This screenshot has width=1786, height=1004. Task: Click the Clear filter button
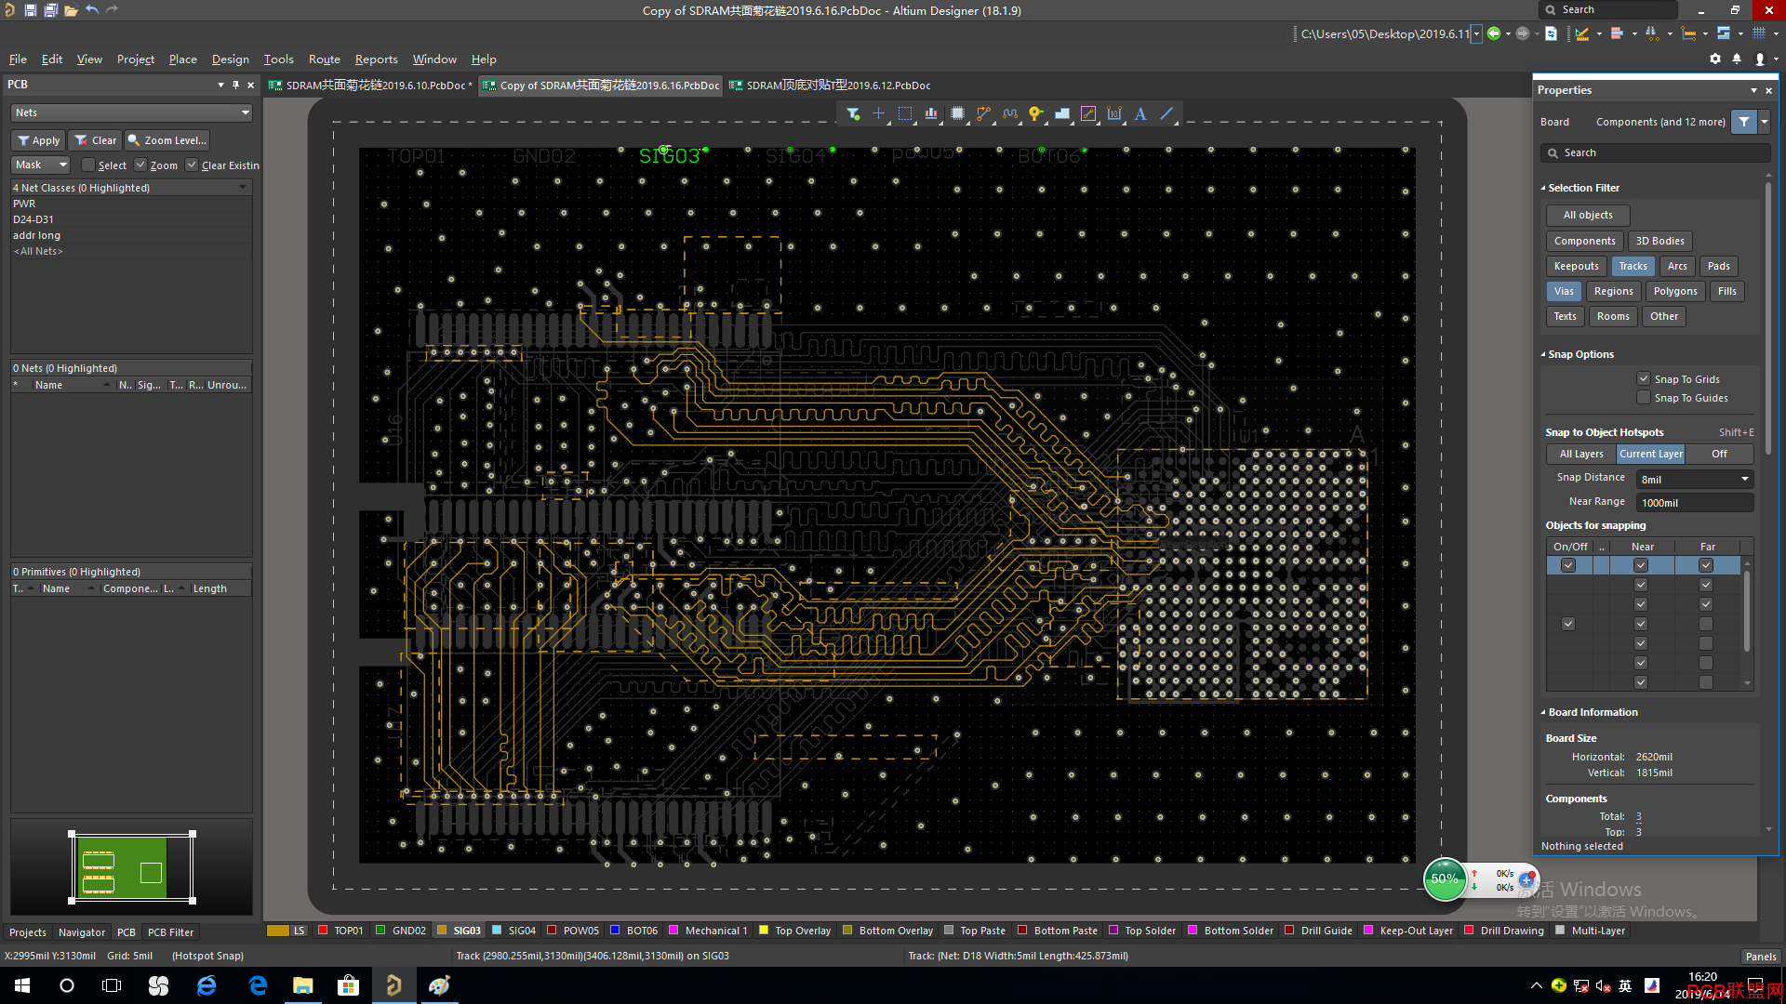tap(96, 140)
